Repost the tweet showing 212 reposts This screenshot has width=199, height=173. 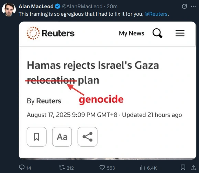click(x=66, y=168)
